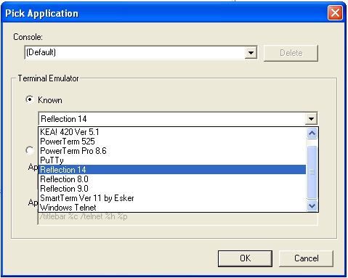The width and height of the screenshot is (348, 278).
Task: Open the Console dropdown arrow
Action: [251, 52]
